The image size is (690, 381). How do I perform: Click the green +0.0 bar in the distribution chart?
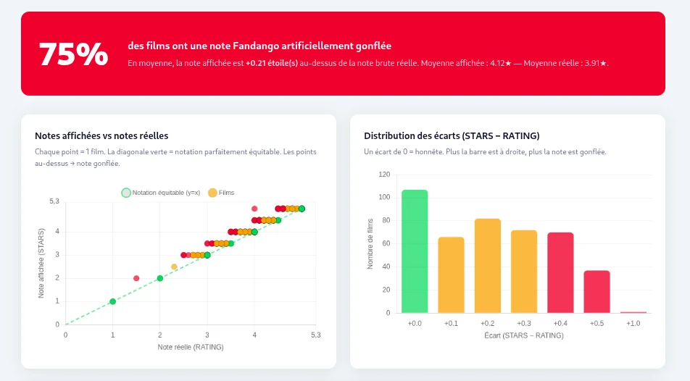click(x=415, y=251)
